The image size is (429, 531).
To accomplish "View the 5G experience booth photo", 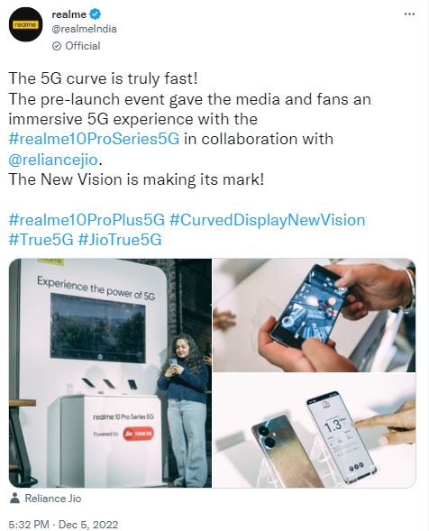I will coord(110,373).
